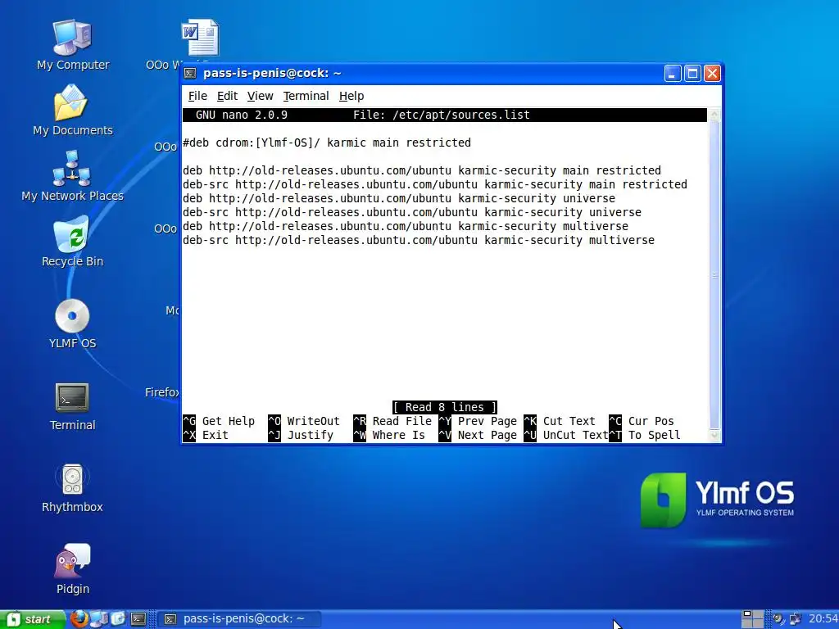This screenshot has width=839, height=629.
Task: Click the ^W Where Is shortcut label
Action: 389,436
